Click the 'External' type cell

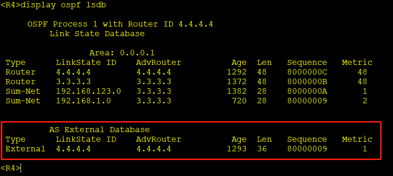[26, 149]
